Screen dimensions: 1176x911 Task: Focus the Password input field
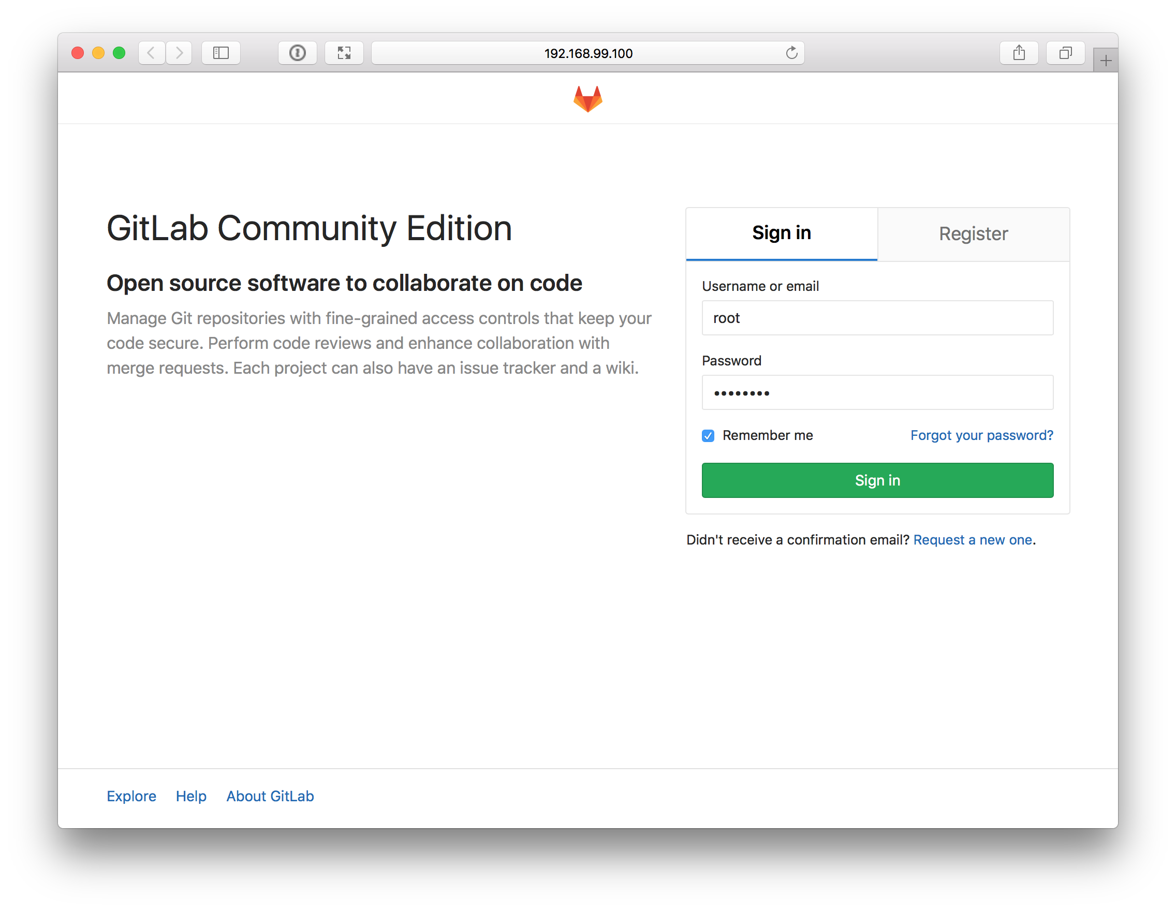[877, 392]
